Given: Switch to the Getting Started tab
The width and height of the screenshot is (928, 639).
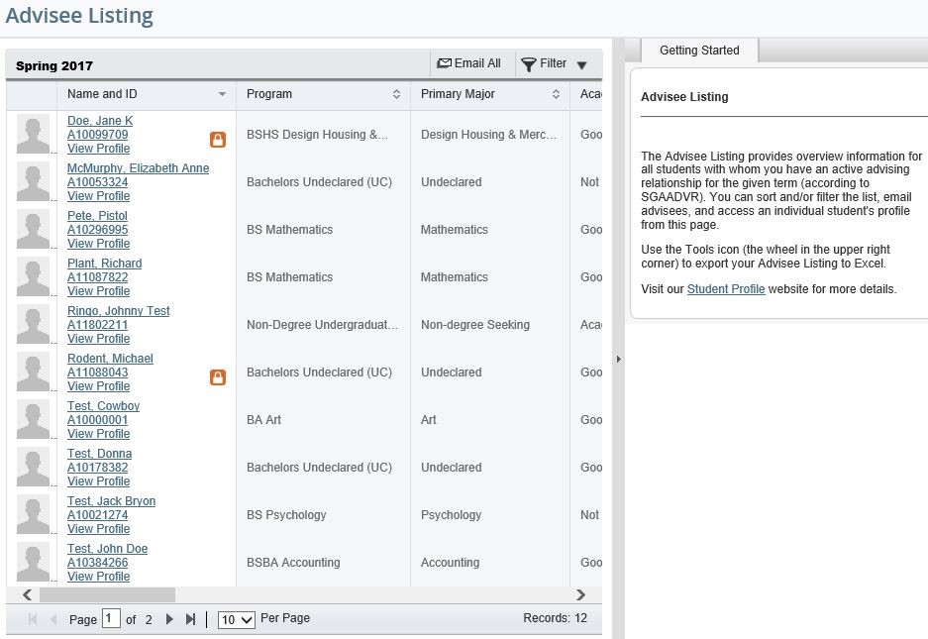Looking at the screenshot, I should (x=699, y=50).
